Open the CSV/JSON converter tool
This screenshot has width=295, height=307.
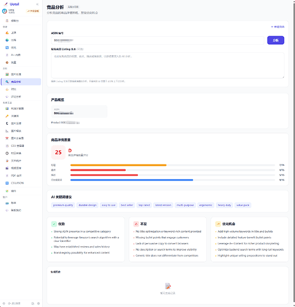tap(21, 183)
